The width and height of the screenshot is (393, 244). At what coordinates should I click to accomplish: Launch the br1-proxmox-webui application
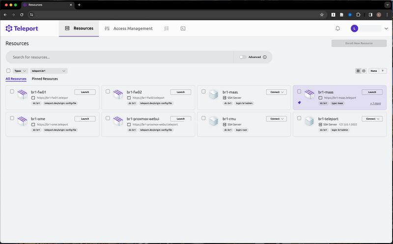tap(181, 119)
